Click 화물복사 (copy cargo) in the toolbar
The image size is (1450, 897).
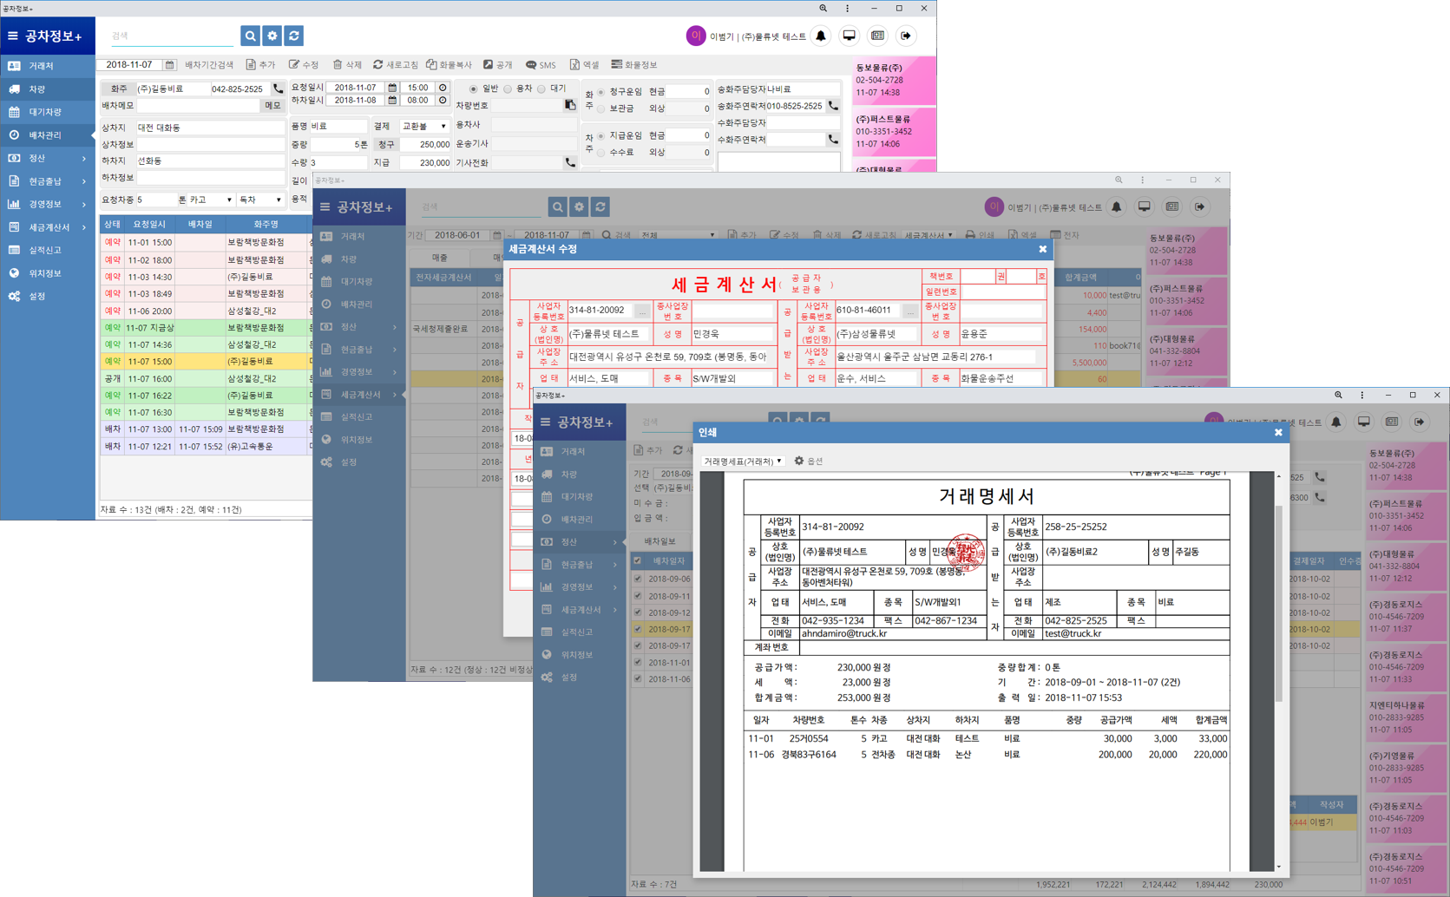pyautogui.click(x=449, y=65)
